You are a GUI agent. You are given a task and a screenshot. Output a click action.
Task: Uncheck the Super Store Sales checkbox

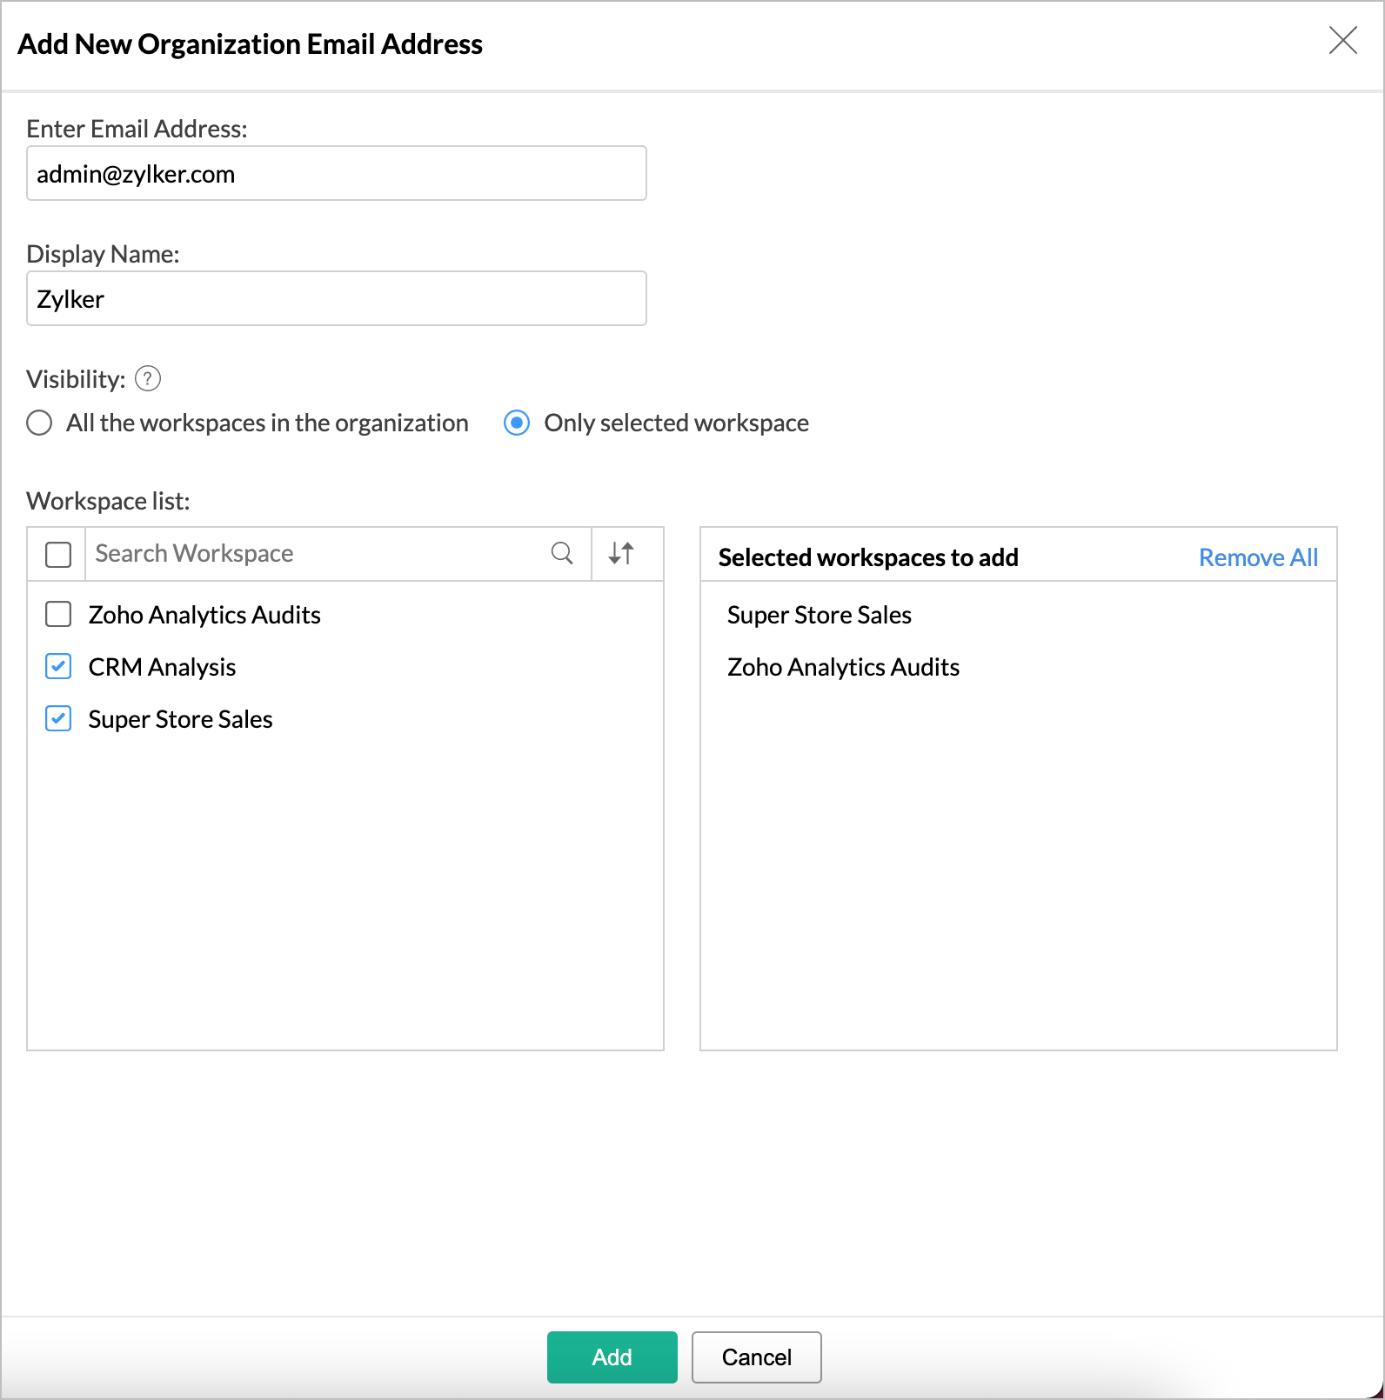(58, 719)
